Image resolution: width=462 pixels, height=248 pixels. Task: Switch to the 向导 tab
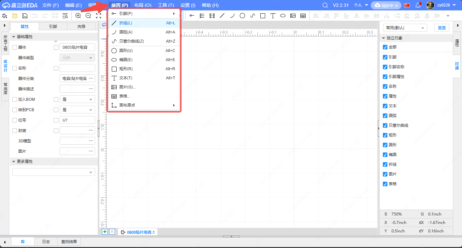click(x=81, y=27)
